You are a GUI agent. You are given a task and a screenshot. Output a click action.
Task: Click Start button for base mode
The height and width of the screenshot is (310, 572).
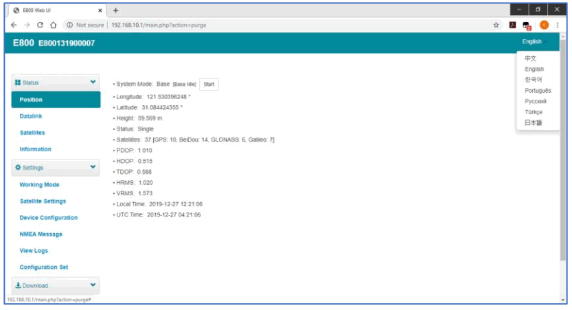[209, 85]
